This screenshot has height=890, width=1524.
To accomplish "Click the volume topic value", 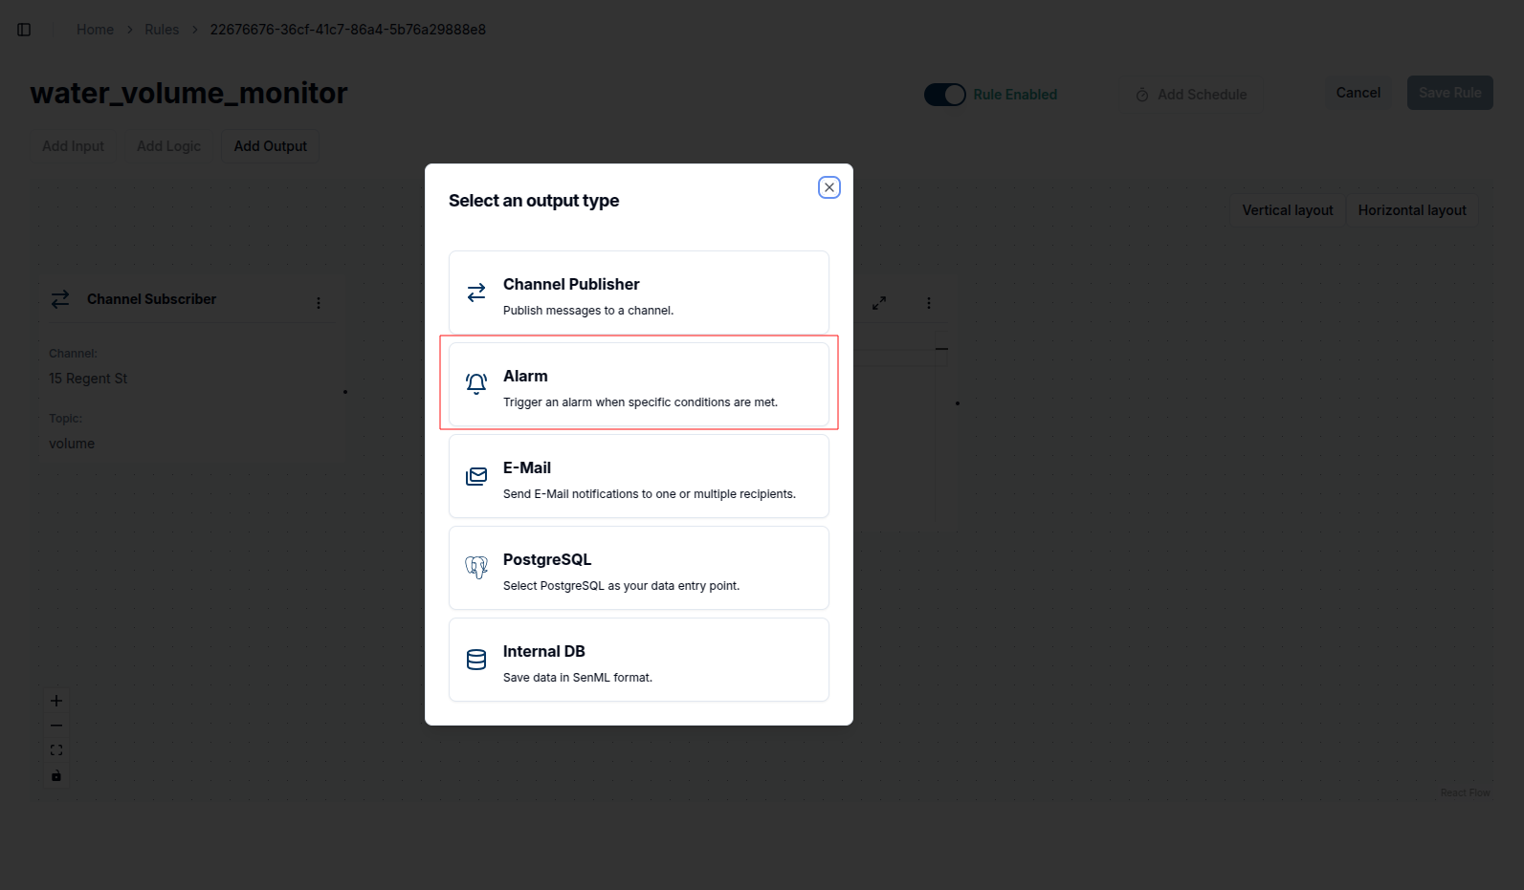I will 72,444.
